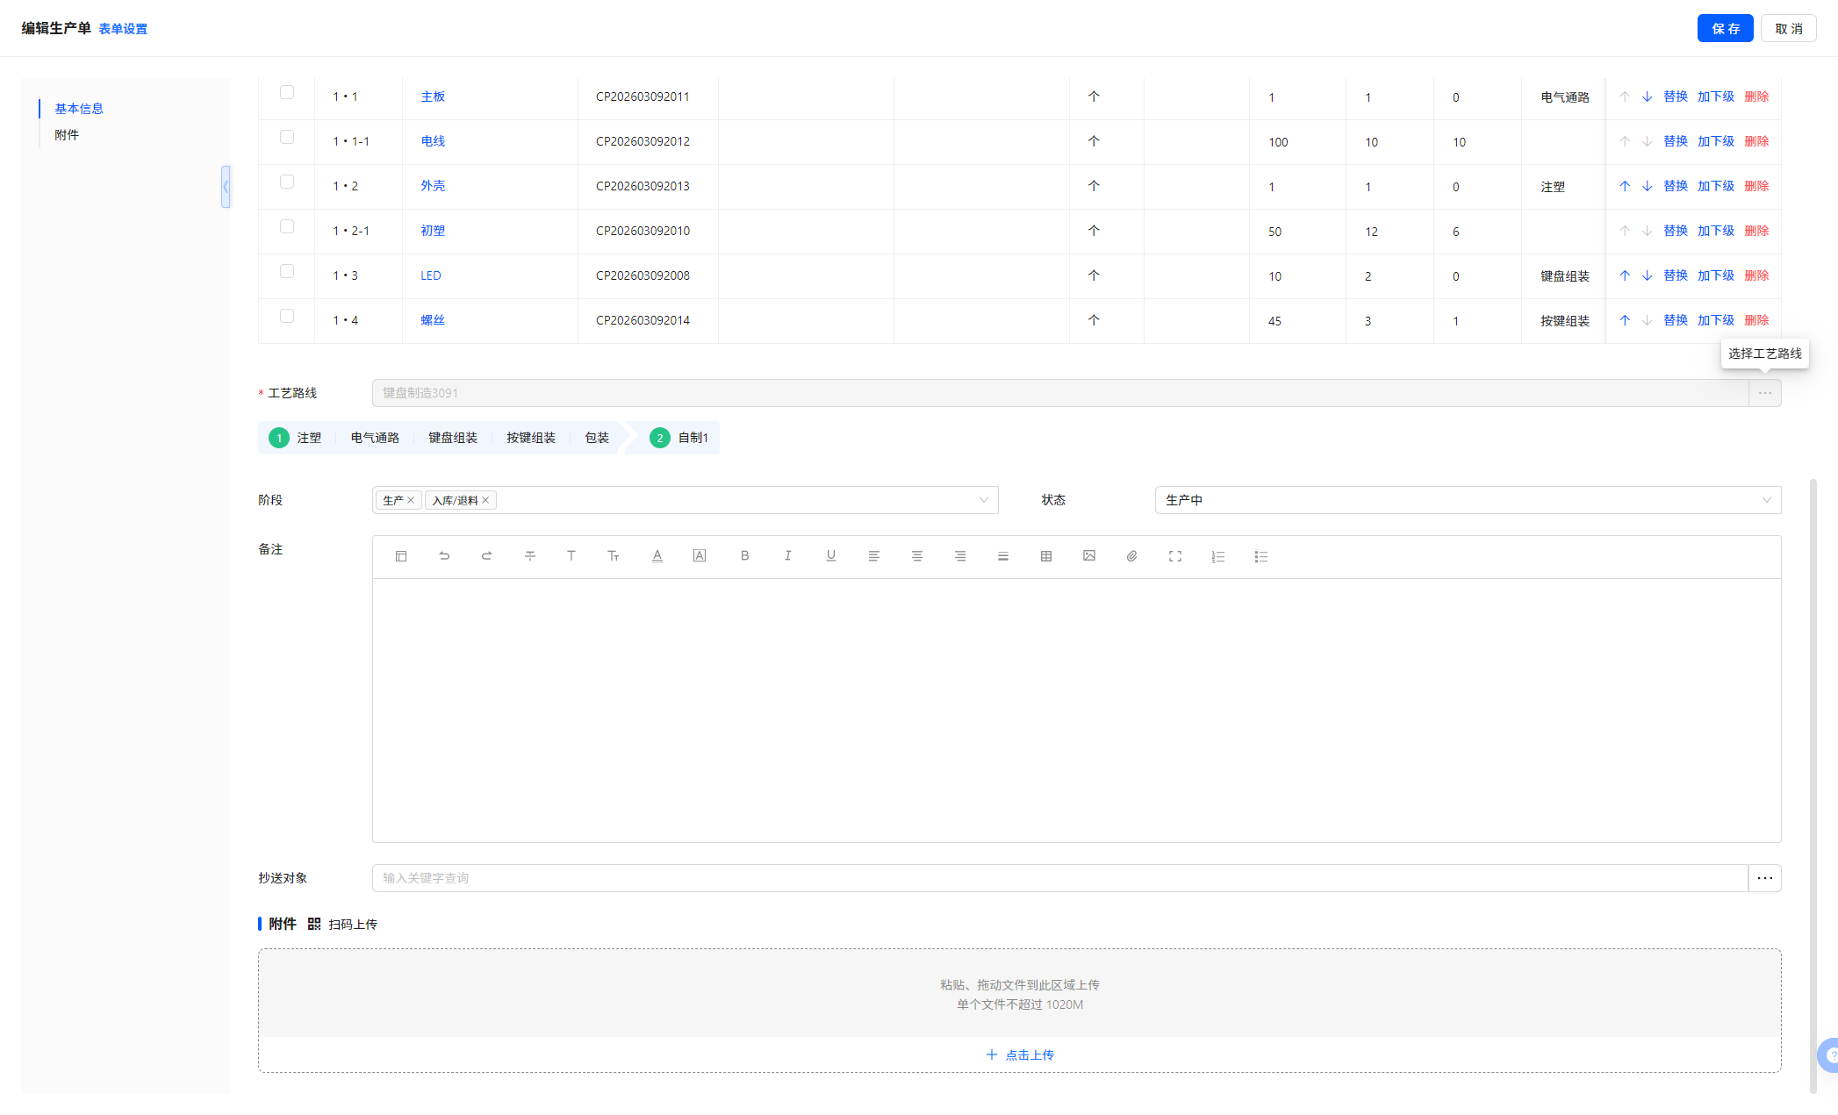Open 表单设置 link
The height and width of the screenshot is (1115, 1838).
point(123,29)
